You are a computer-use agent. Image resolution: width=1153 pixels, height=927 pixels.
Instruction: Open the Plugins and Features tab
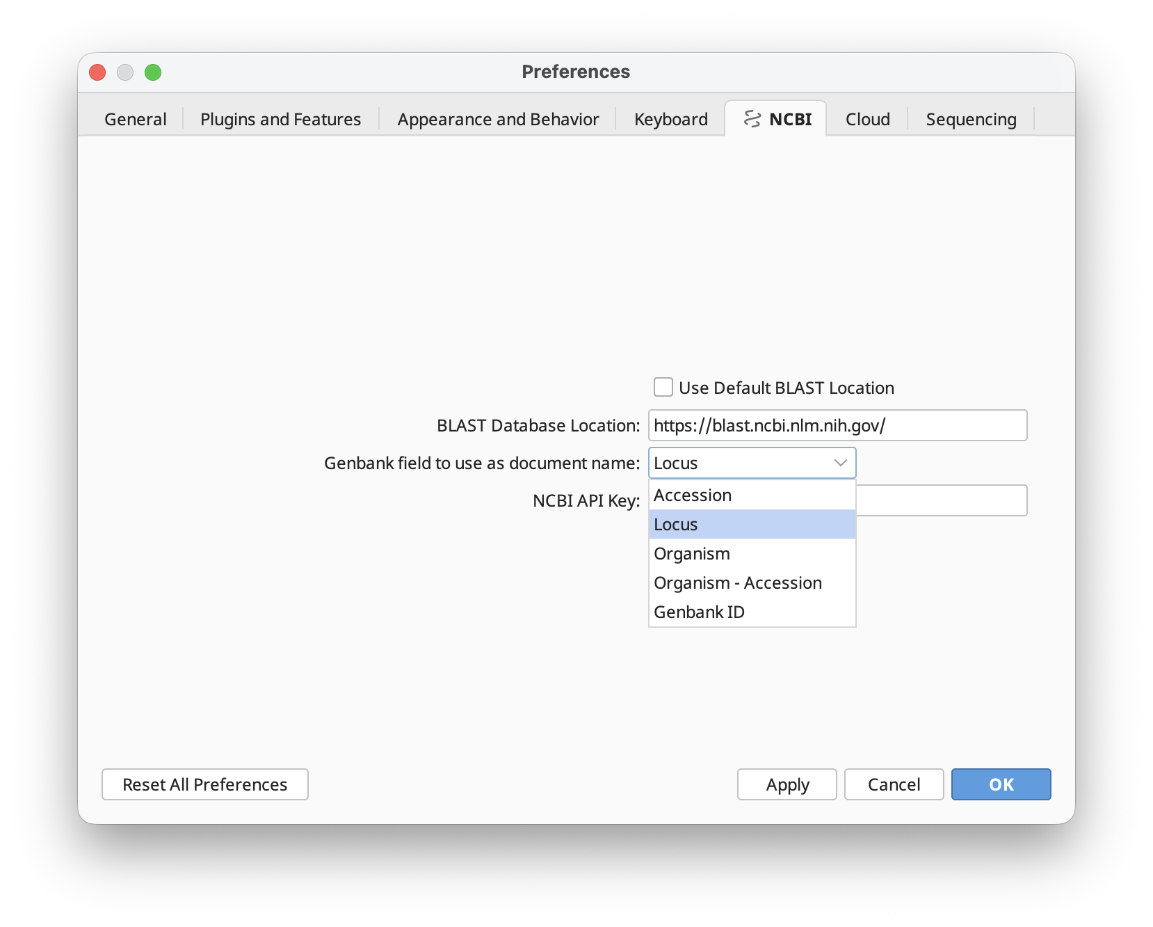(281, 119)
